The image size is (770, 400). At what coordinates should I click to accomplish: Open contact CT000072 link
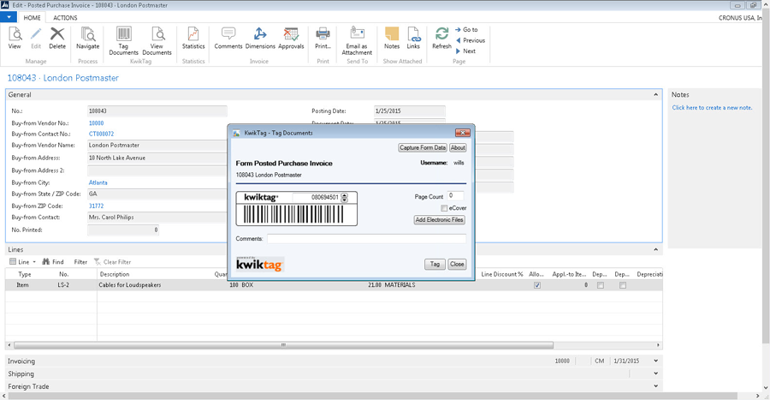(x=101, y=134)
